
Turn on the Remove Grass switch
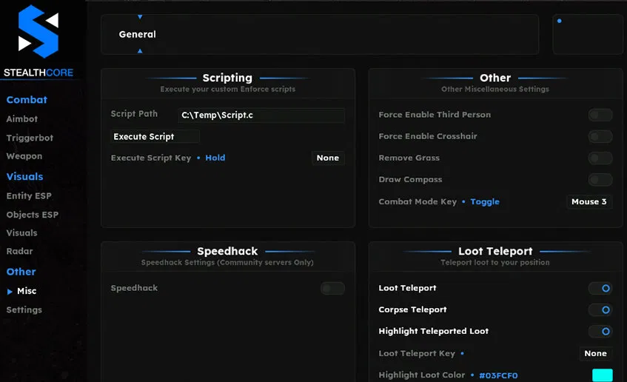click(x=600, y=158)
